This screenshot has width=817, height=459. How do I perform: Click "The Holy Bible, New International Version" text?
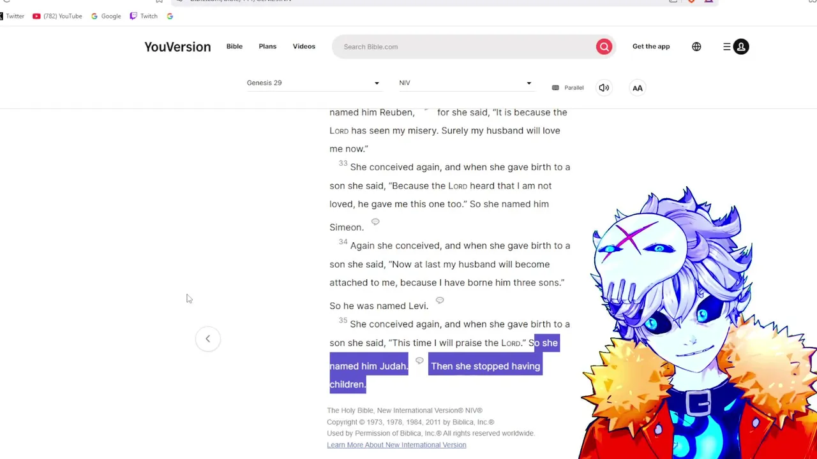tap(405, 411)
